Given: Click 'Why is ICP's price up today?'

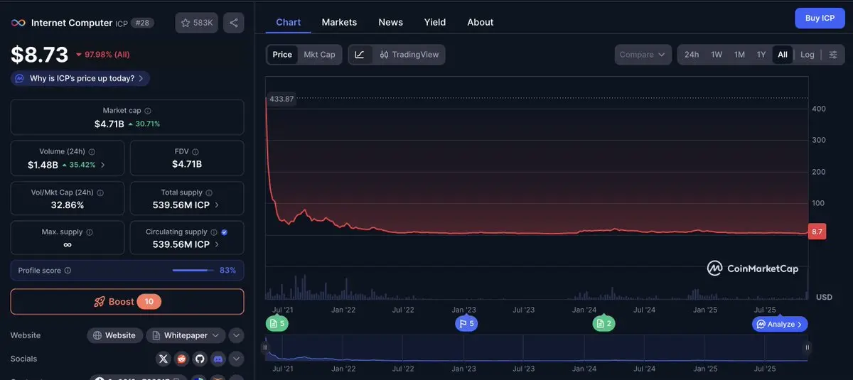Looking at the screenshot, I should (x=80, y=78).
